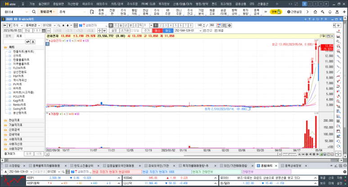Click the 관심 button beside the date
The width and height of the screenshot is (348, 187).
pos(27,31)
